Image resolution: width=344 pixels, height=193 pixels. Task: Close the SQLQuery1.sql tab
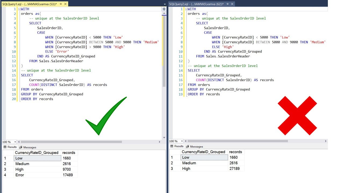click(x=65, y=4)
